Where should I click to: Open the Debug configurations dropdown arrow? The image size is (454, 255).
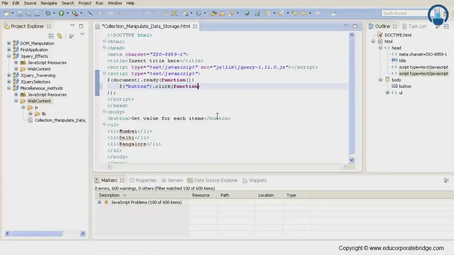click(54, 13)
